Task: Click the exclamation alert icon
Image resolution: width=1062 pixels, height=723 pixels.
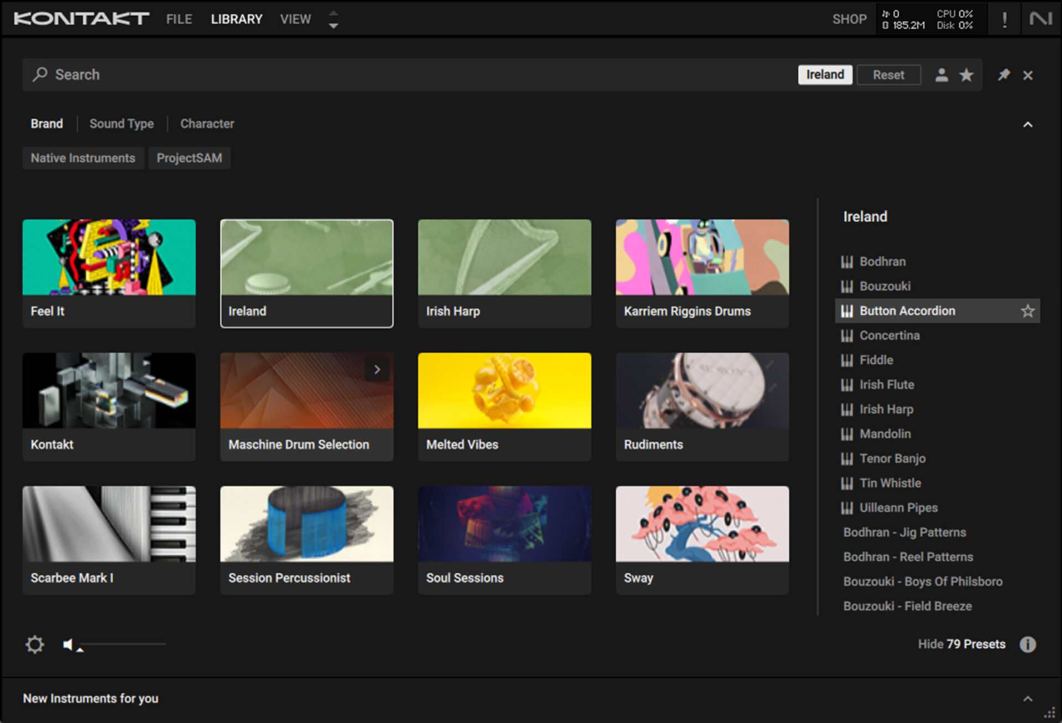Action: coord(1004,19)
